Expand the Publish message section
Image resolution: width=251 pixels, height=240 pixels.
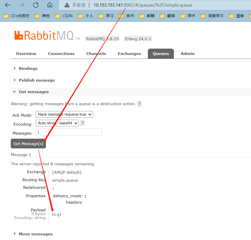tap(37, 80)
